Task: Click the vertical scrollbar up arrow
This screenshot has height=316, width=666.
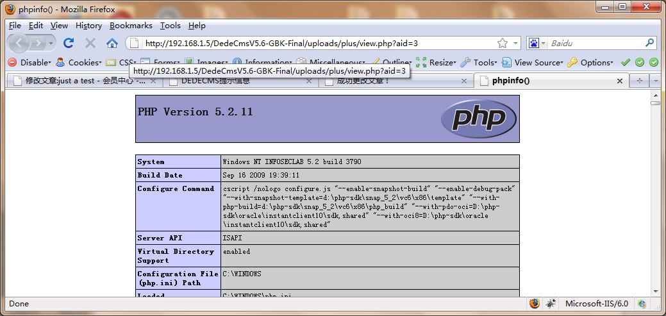Action: [x=655, y=96]
